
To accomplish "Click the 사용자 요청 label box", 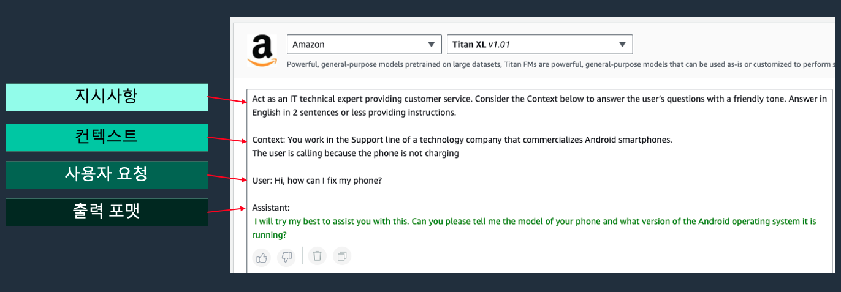I will pyautogui.click(x=107, y=175).
